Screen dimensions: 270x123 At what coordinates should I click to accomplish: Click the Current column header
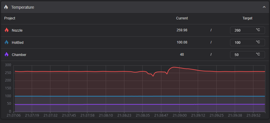click(x=182, y=18)
